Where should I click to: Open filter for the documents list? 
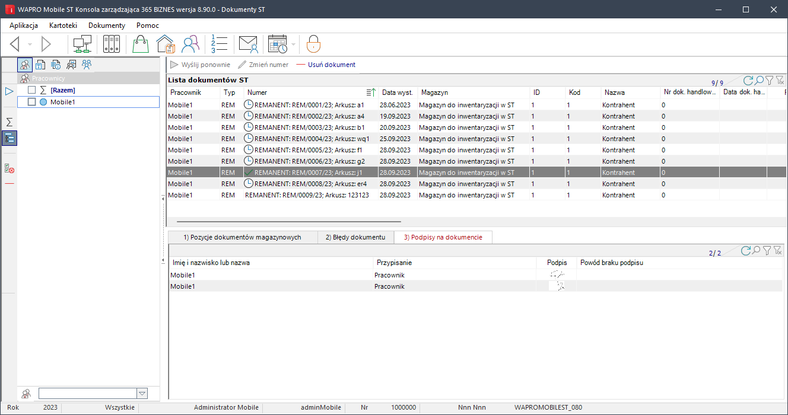pyautogui.click(x=770, y=81)
